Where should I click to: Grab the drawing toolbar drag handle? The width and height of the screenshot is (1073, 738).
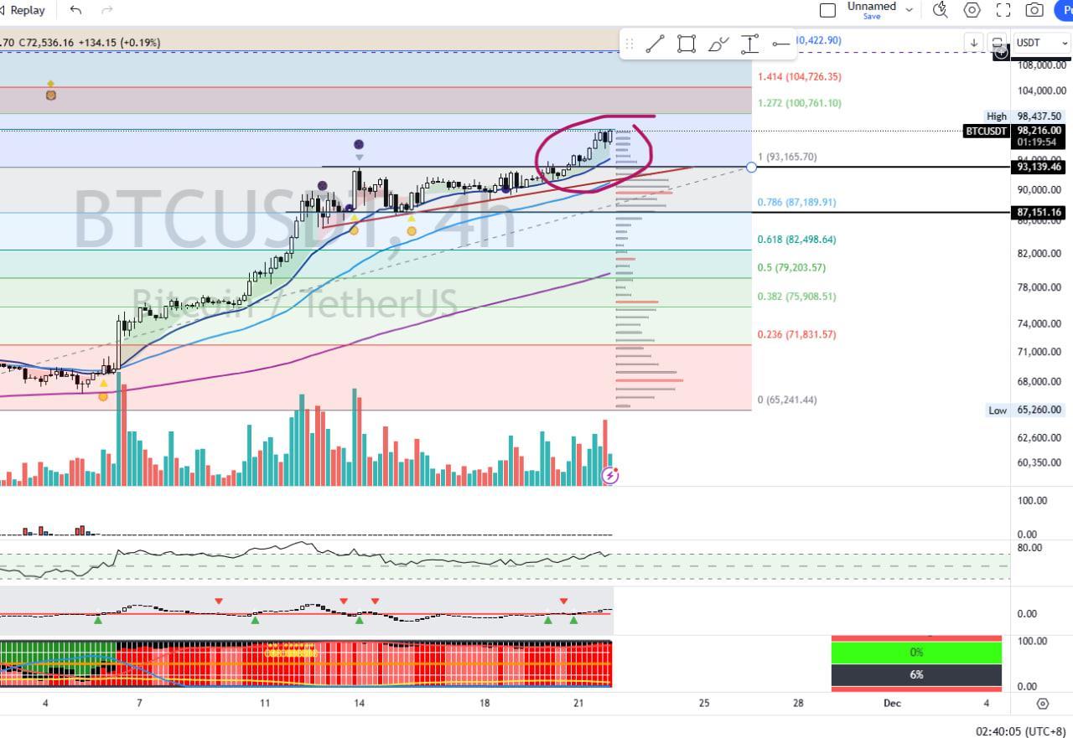(630, 44)
